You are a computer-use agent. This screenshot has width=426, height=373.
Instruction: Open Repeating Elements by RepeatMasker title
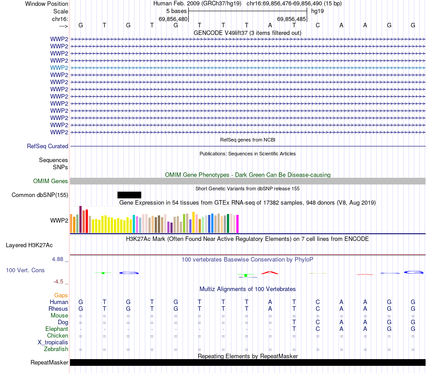click(248, 356)
